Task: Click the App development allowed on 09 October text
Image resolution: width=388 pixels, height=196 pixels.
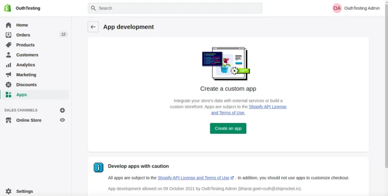Action: [x=205, y=188]
